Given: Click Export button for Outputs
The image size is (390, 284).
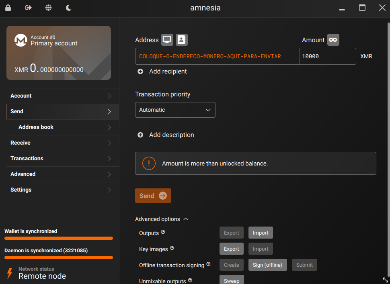Looking at the screenshot, I should click(231, 233).
